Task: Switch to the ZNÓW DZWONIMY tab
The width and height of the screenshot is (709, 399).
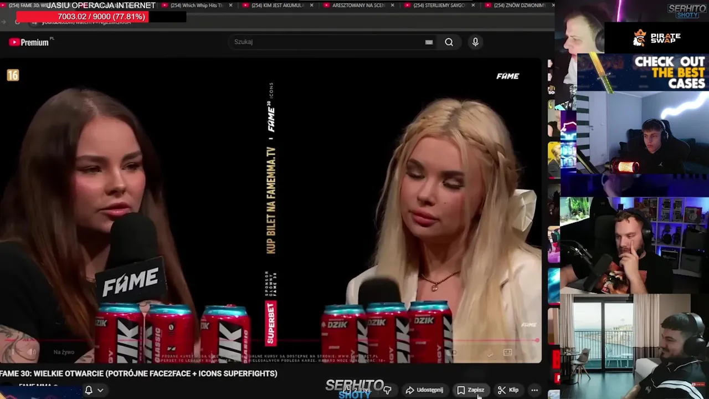Action: pos(519,6)
